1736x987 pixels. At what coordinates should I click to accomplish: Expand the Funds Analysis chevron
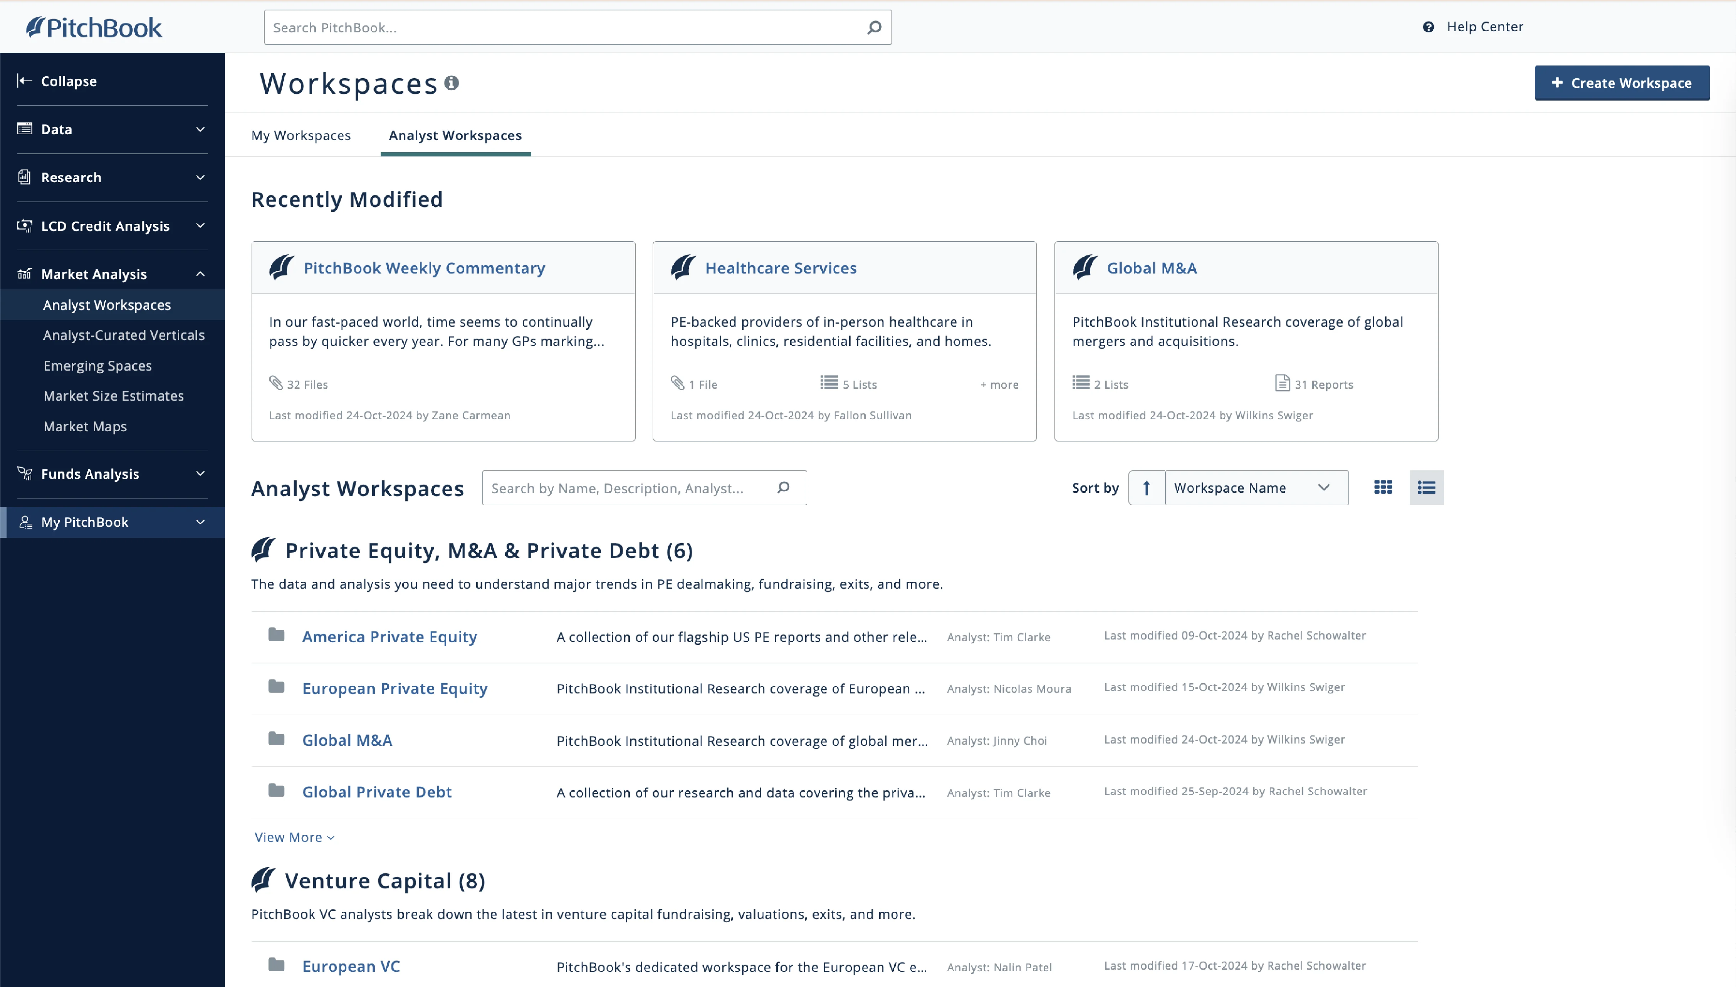click(x=200, y=474)
